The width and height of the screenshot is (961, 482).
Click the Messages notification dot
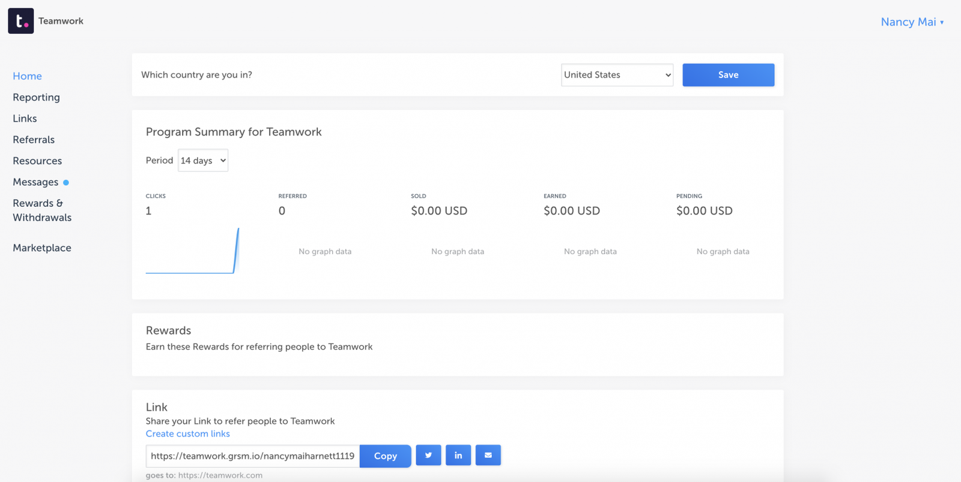66,182
